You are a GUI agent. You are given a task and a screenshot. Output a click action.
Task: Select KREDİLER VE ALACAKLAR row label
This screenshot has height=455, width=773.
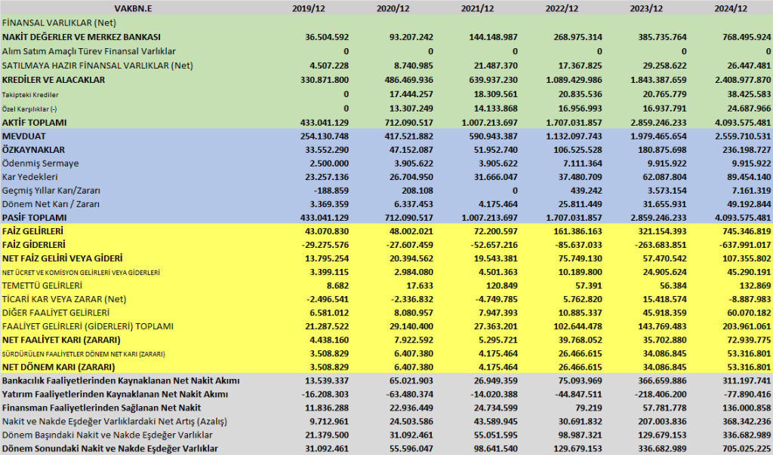[x=54, y=80]
